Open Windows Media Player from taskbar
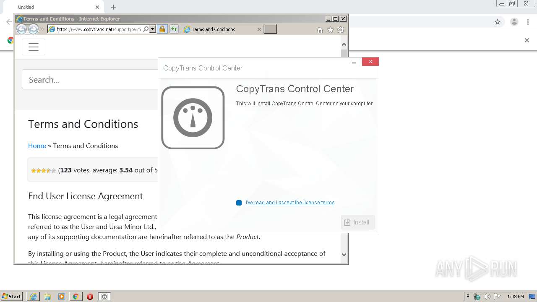This screenshot has width=537, height=302. 62,297
